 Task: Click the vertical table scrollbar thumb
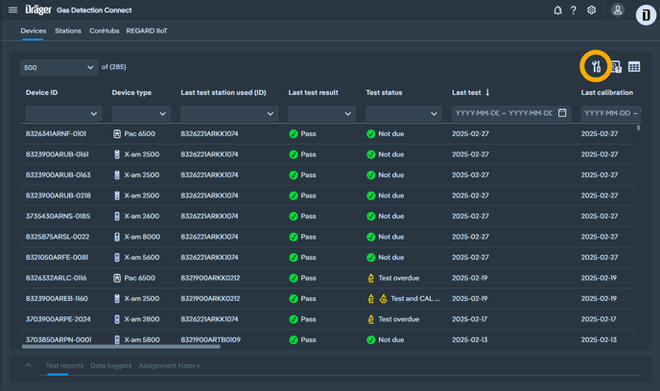pos(638,127)
